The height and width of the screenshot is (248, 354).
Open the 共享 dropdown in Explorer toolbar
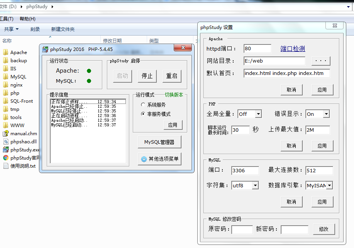point(11,29)
